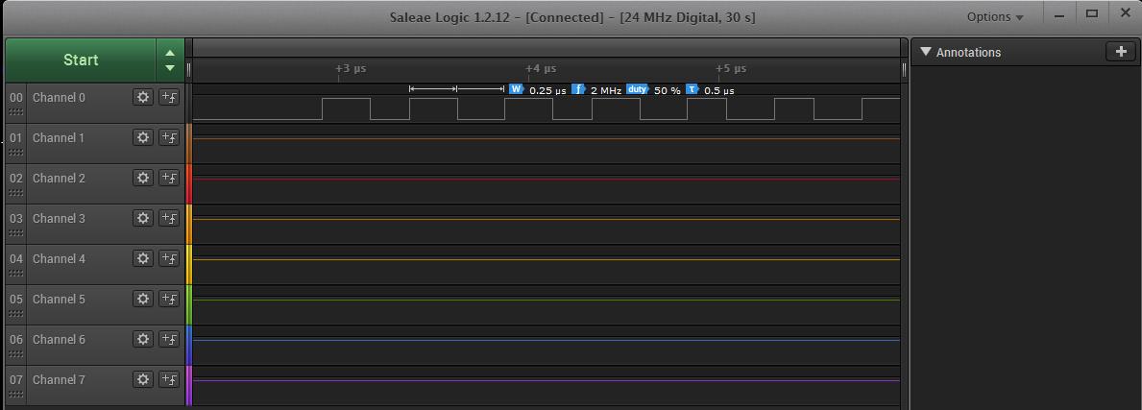Set trigger on Channel 7
Viewport: 1142px width, 410px height.
169,379
